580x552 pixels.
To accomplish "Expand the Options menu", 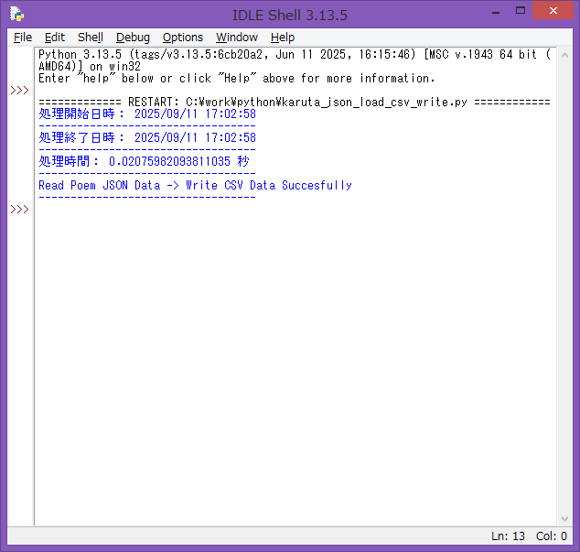I will 183,38.
